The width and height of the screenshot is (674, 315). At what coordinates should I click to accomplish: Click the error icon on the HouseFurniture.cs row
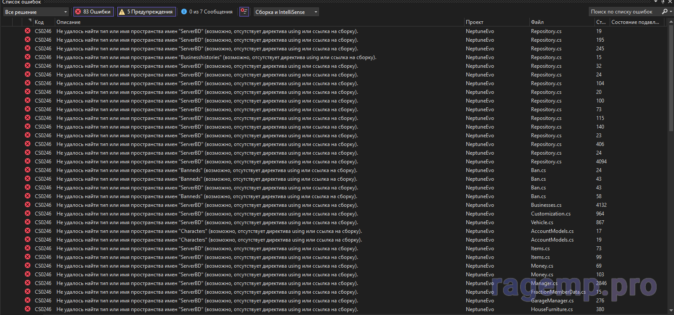(27, 309)
